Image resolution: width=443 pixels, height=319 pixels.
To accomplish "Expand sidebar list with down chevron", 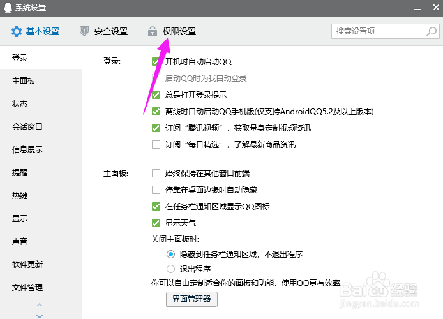I will 40,316.
